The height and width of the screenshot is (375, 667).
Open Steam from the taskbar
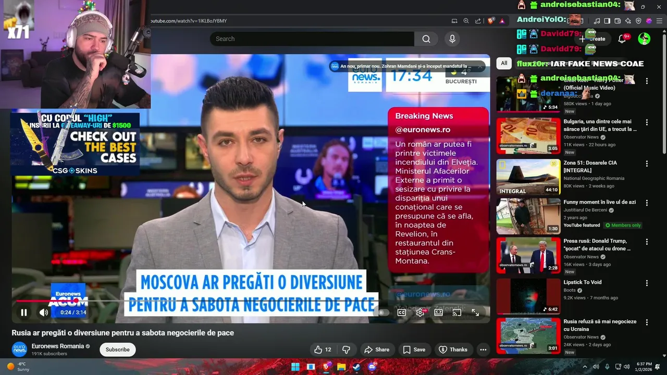(x=356, y=367)
